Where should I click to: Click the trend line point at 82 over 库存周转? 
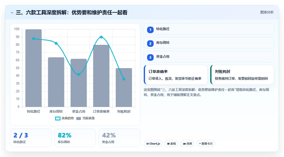[56, 43]
